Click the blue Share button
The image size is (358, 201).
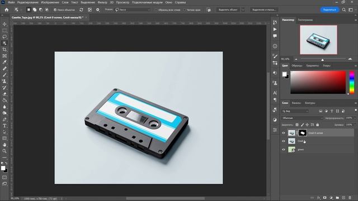coord(329,10)
